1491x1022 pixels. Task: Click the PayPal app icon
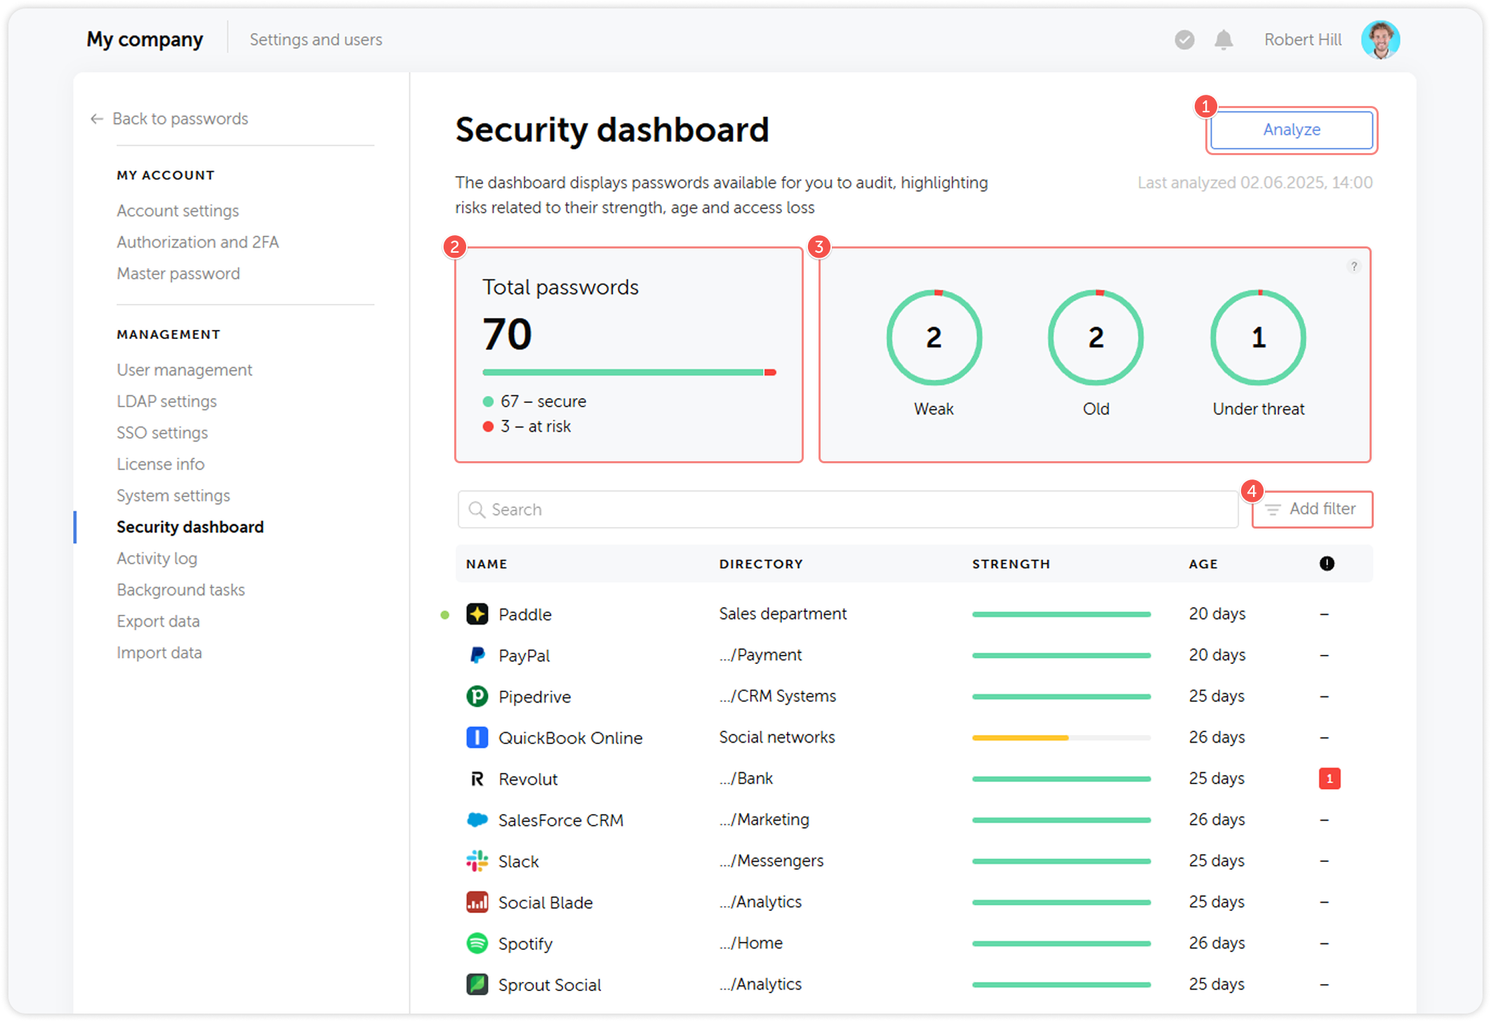tap(477, 655)
